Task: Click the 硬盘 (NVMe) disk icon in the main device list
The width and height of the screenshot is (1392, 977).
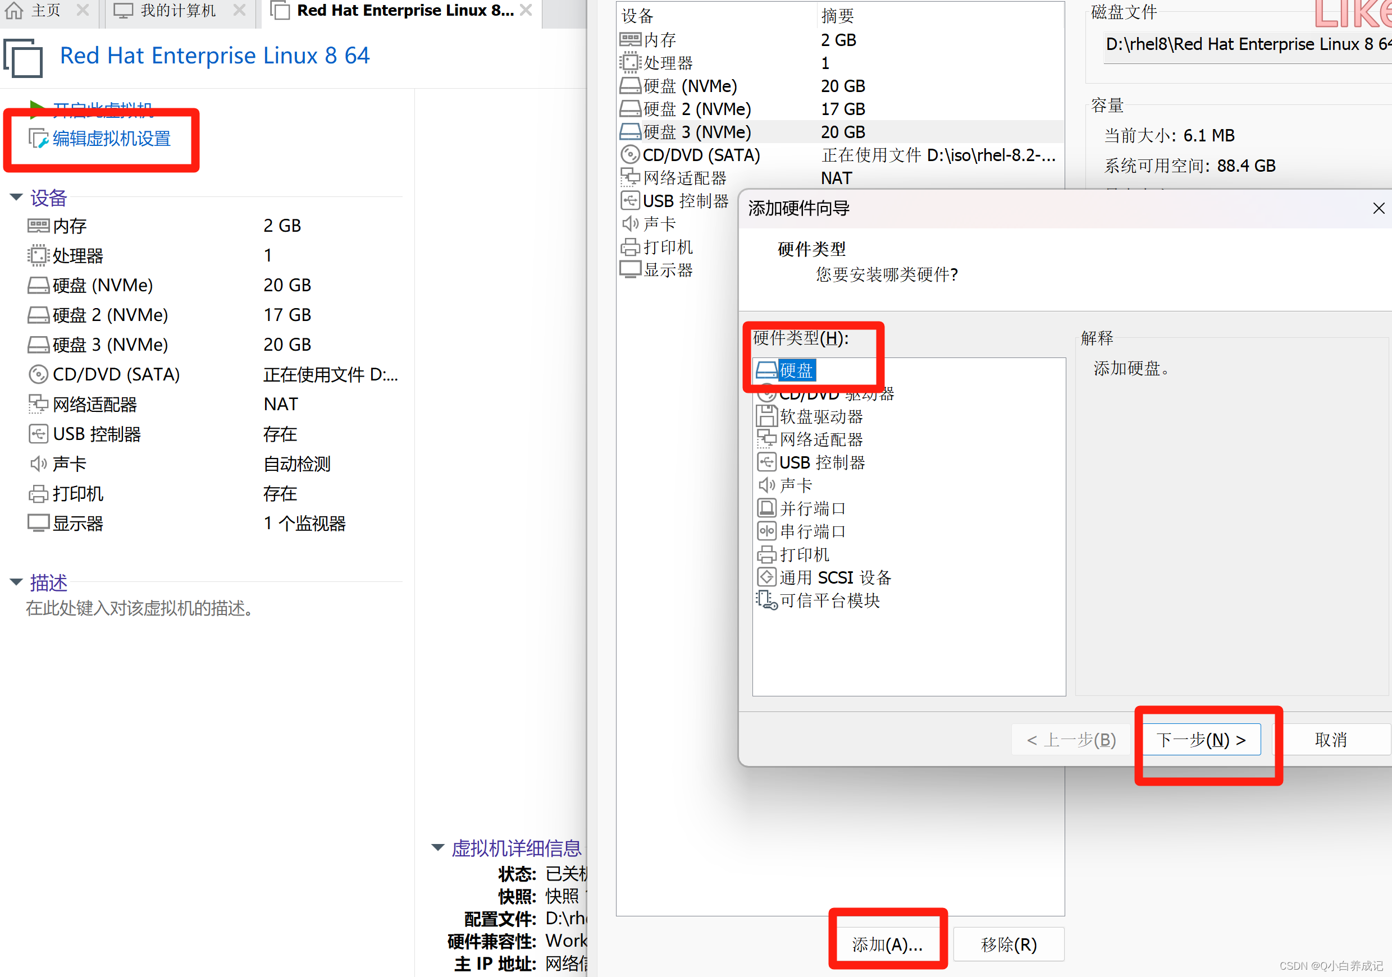Action: [38, 286]
